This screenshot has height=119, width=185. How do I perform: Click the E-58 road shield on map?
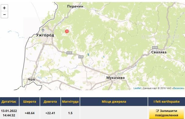tap(81, 57)
